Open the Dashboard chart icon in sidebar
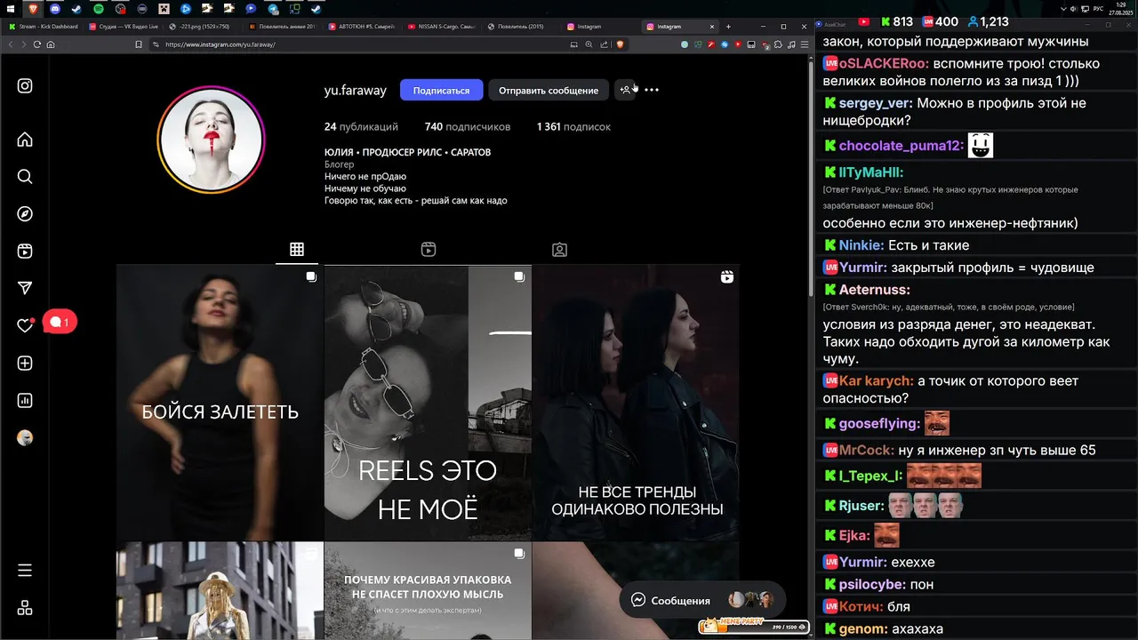The image size is (1138, 640). coord(25,400)
